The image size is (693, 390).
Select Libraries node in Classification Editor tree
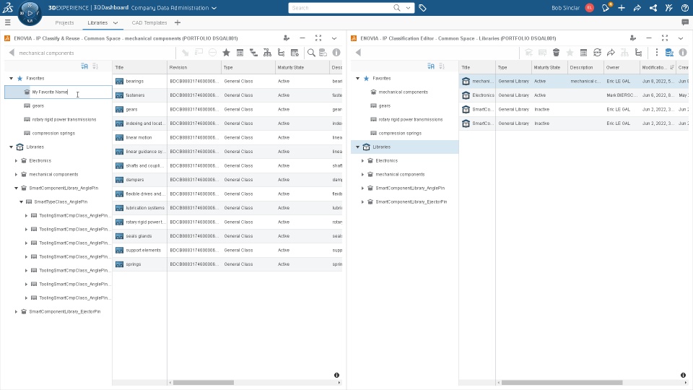(405, 147)
